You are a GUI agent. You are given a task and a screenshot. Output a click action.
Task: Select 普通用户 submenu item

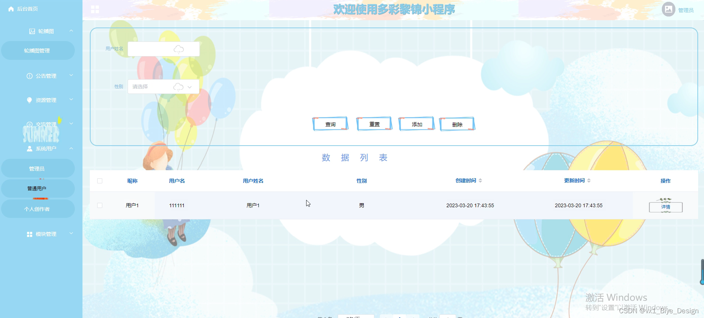[38, 189]
